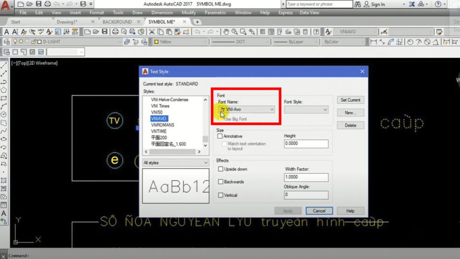This screenshot has width=460, height=259.
Task: Open the Format menu
Action: tap(97, 12)
